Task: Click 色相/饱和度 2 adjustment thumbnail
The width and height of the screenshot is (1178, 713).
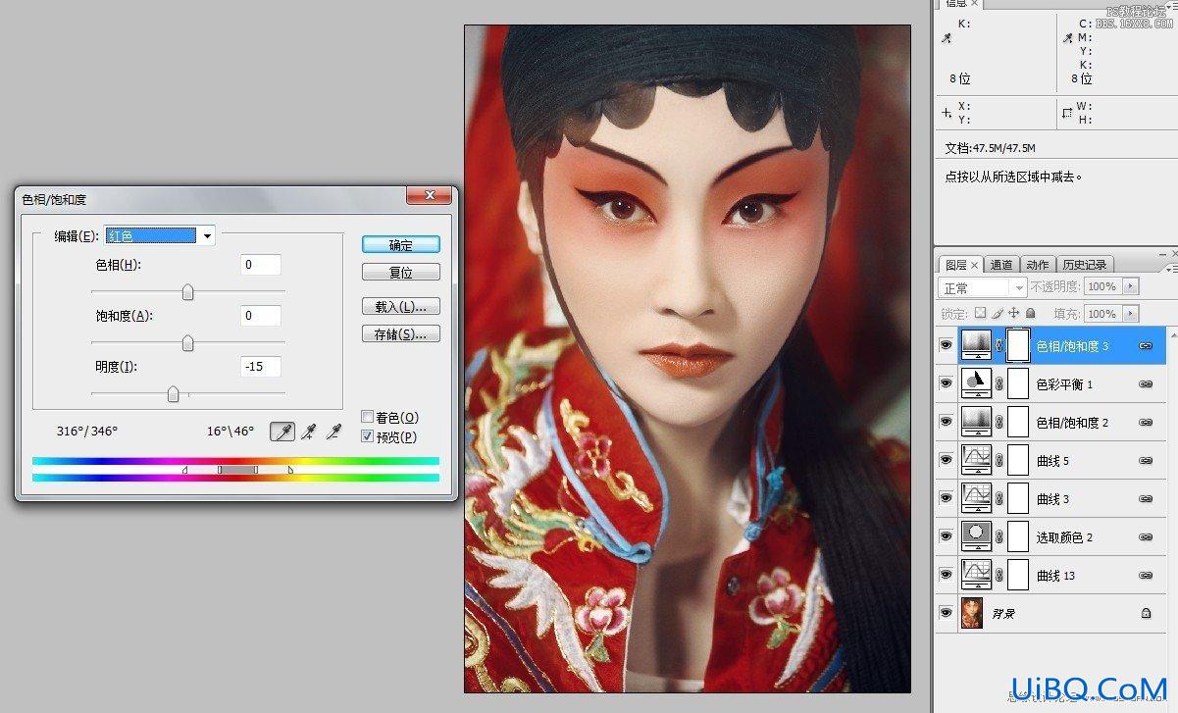Action: (x=975, y=422)
